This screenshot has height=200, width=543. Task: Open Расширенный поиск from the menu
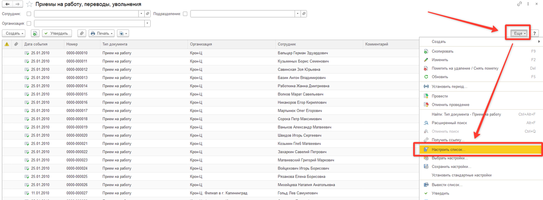coord(481,123)
